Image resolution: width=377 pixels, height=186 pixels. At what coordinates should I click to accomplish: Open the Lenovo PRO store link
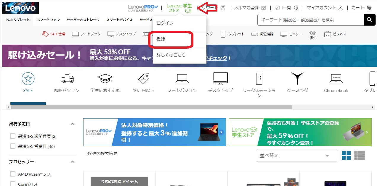click(x=143, y=9)
